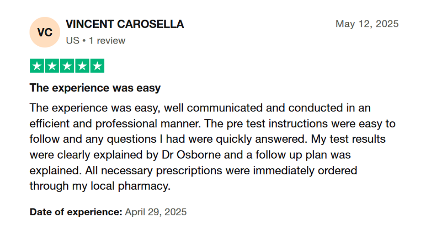Click the "Date of experience:" label
Image resolution: width=436 pixels, height=235 pixels.
coord(76,212)
